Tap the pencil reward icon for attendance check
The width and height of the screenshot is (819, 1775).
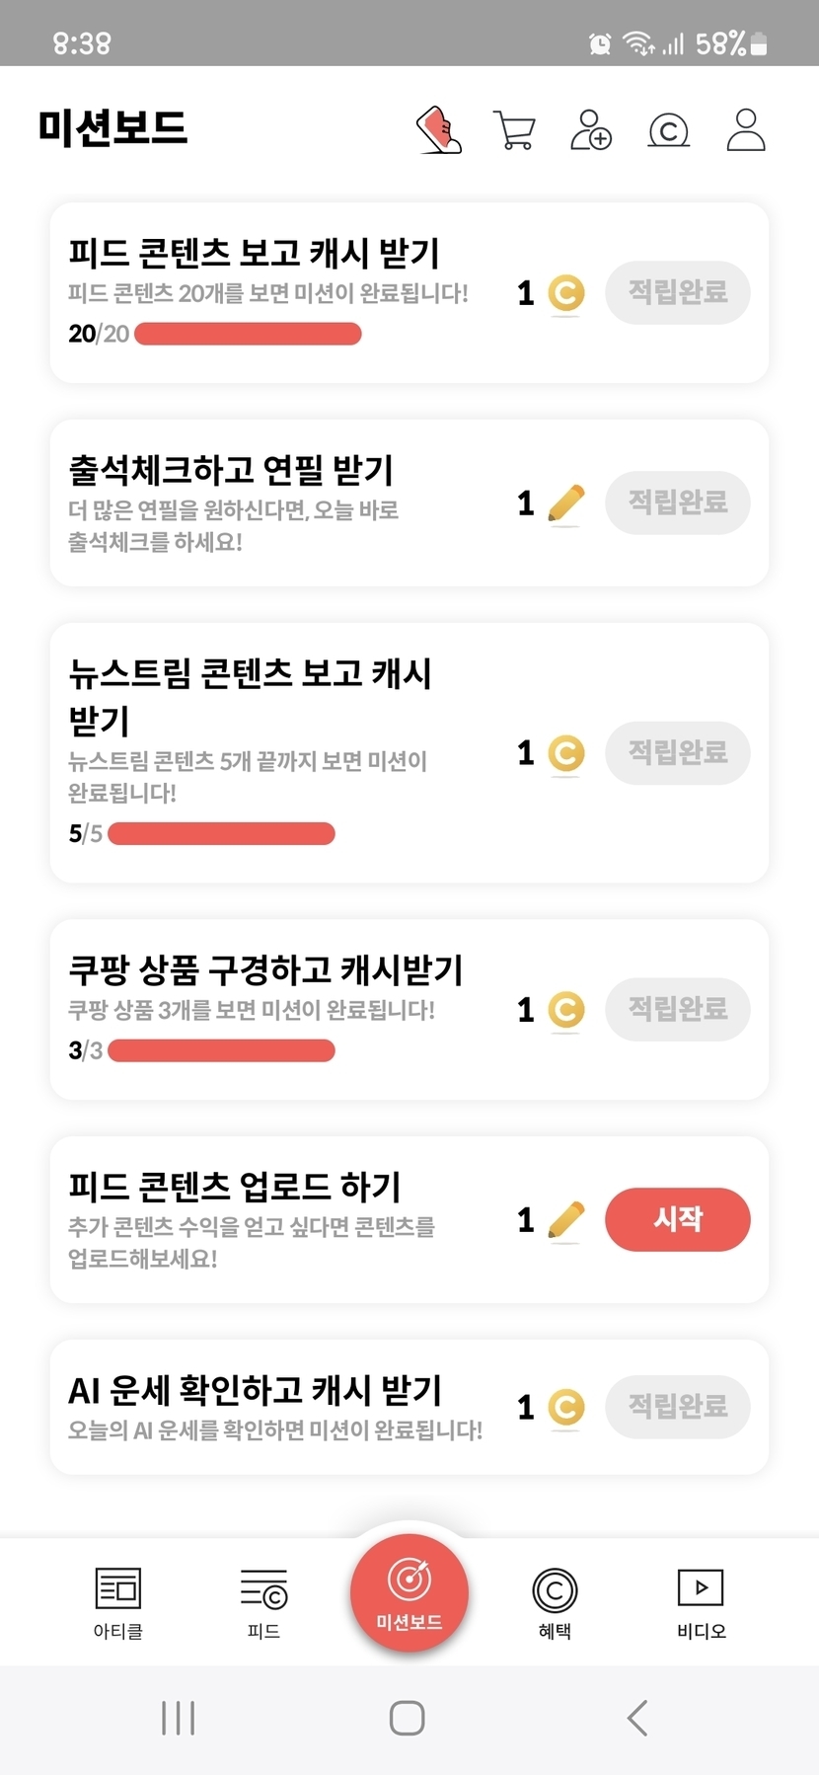pos(565,503)
